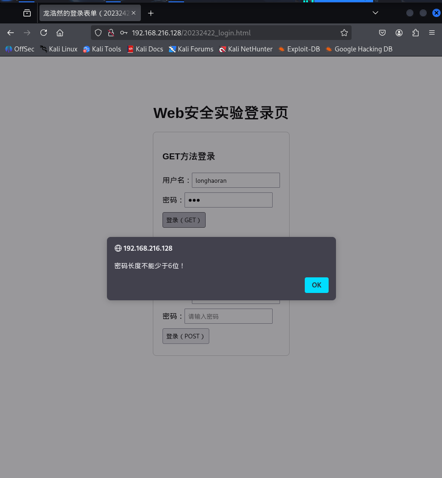Open the extensions puzzle icon
The image size is (442, 478).
415,33
